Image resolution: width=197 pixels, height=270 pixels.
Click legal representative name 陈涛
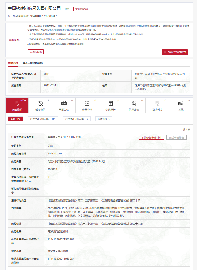tap(46, 74)
